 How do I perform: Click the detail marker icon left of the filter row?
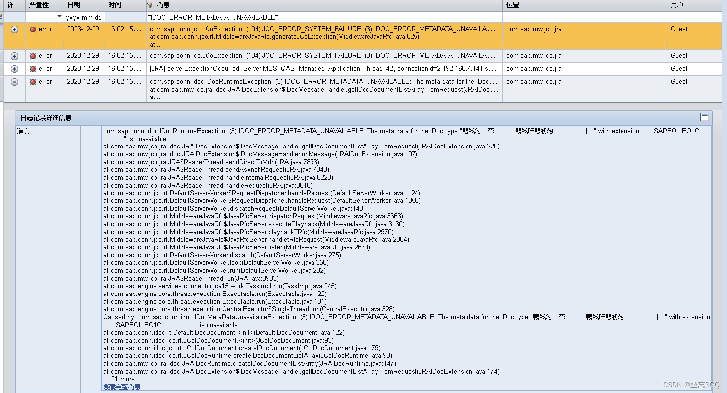[x=2, y=16]
